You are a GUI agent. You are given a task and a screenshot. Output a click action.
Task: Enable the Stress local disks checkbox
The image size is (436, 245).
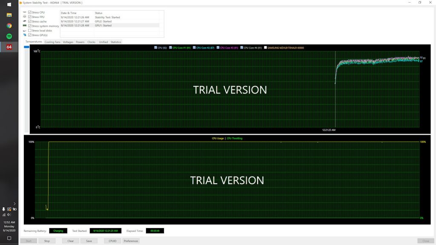[30, 31]
